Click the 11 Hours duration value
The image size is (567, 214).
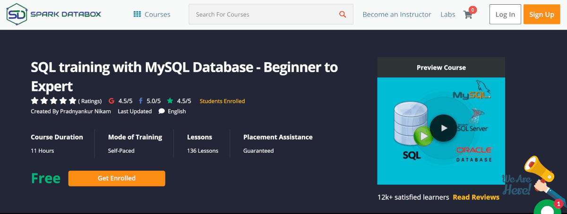click(42, 151)
